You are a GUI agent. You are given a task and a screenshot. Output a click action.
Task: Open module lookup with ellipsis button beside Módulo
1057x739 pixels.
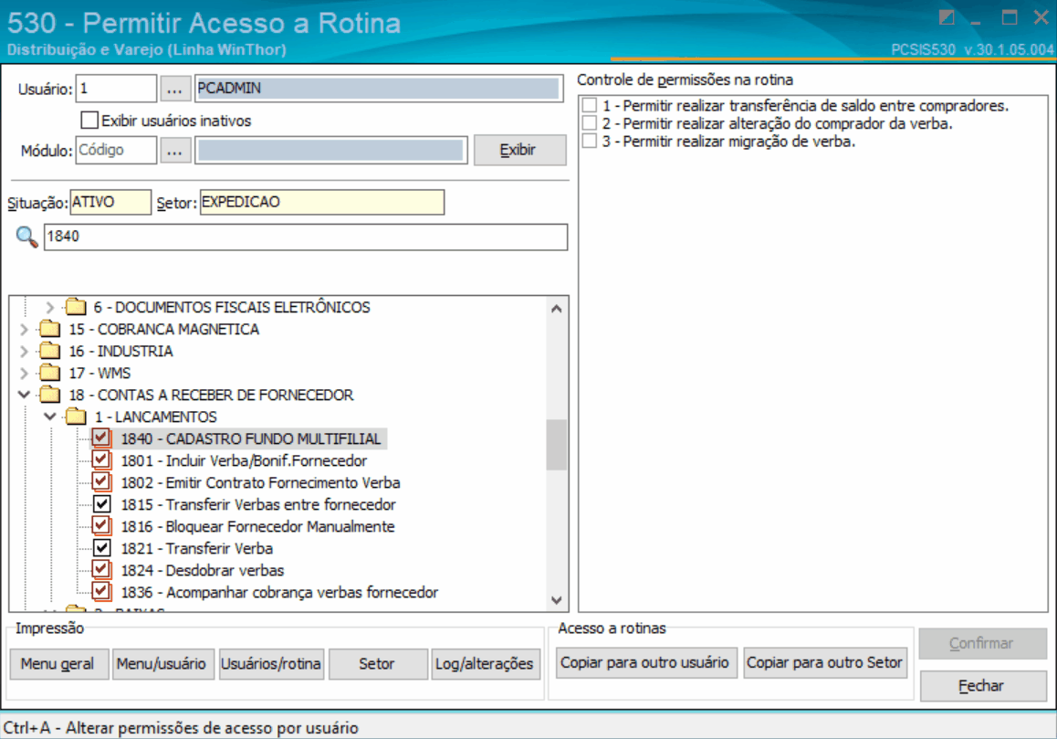click(174, 150)
